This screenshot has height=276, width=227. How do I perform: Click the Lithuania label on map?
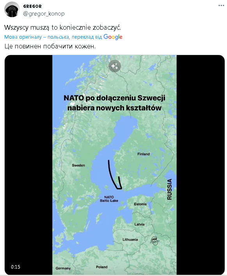coord(130,240)
